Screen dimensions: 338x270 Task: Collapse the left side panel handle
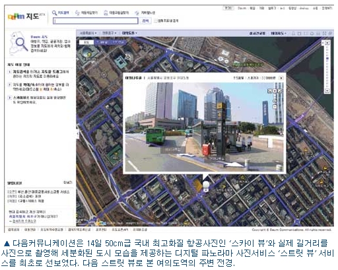[x=78, y=133]
